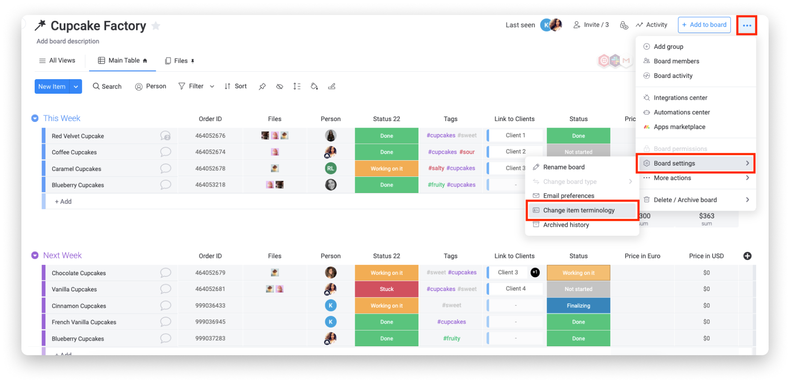Click the #fruity tag on Blueberry Cupcakes, Next Week
The height and width of the screenshot is (383, 790).
click(x=451, y=338)
